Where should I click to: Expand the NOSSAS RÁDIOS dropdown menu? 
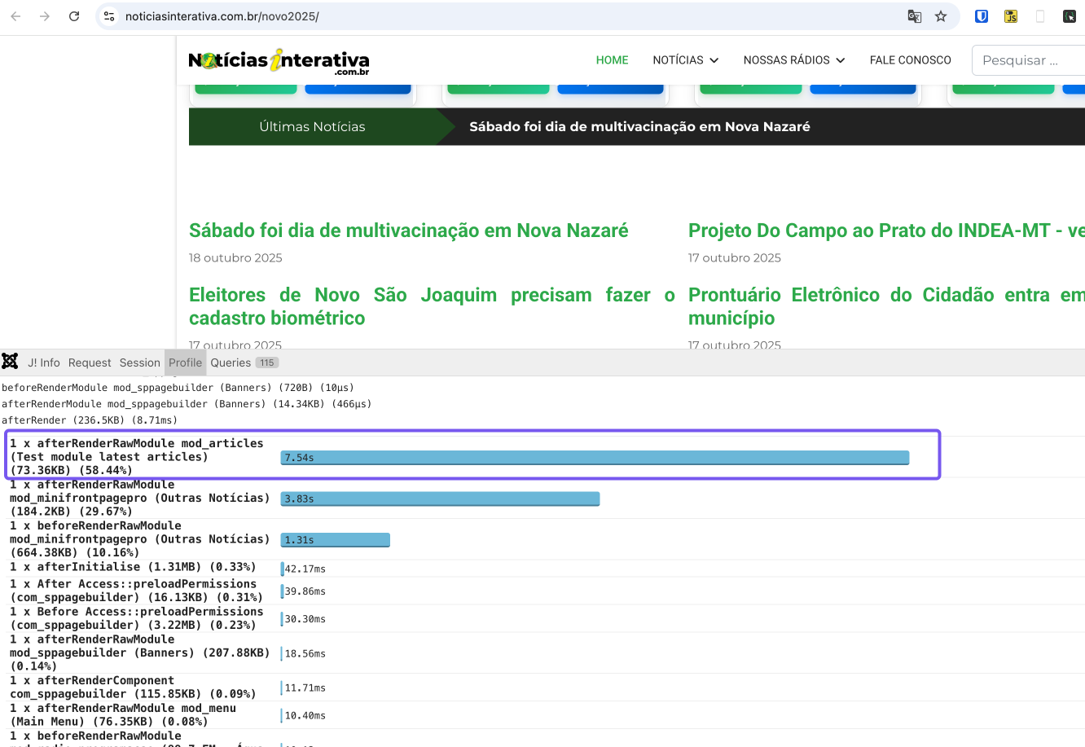tap(793, 60)
